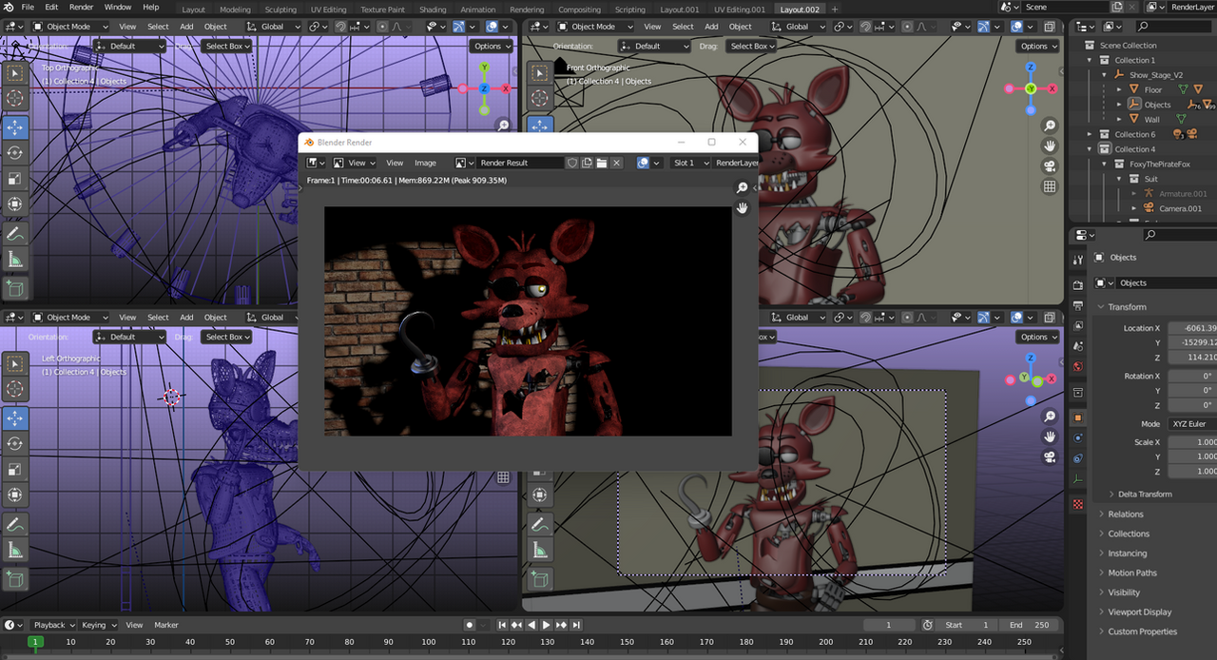1217x660 pixels.
Task: Open the Slot 1 dropdown in Render window
Action: tap(691, 163)
